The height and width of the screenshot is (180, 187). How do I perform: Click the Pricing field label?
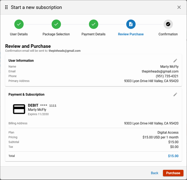[13, 137]
